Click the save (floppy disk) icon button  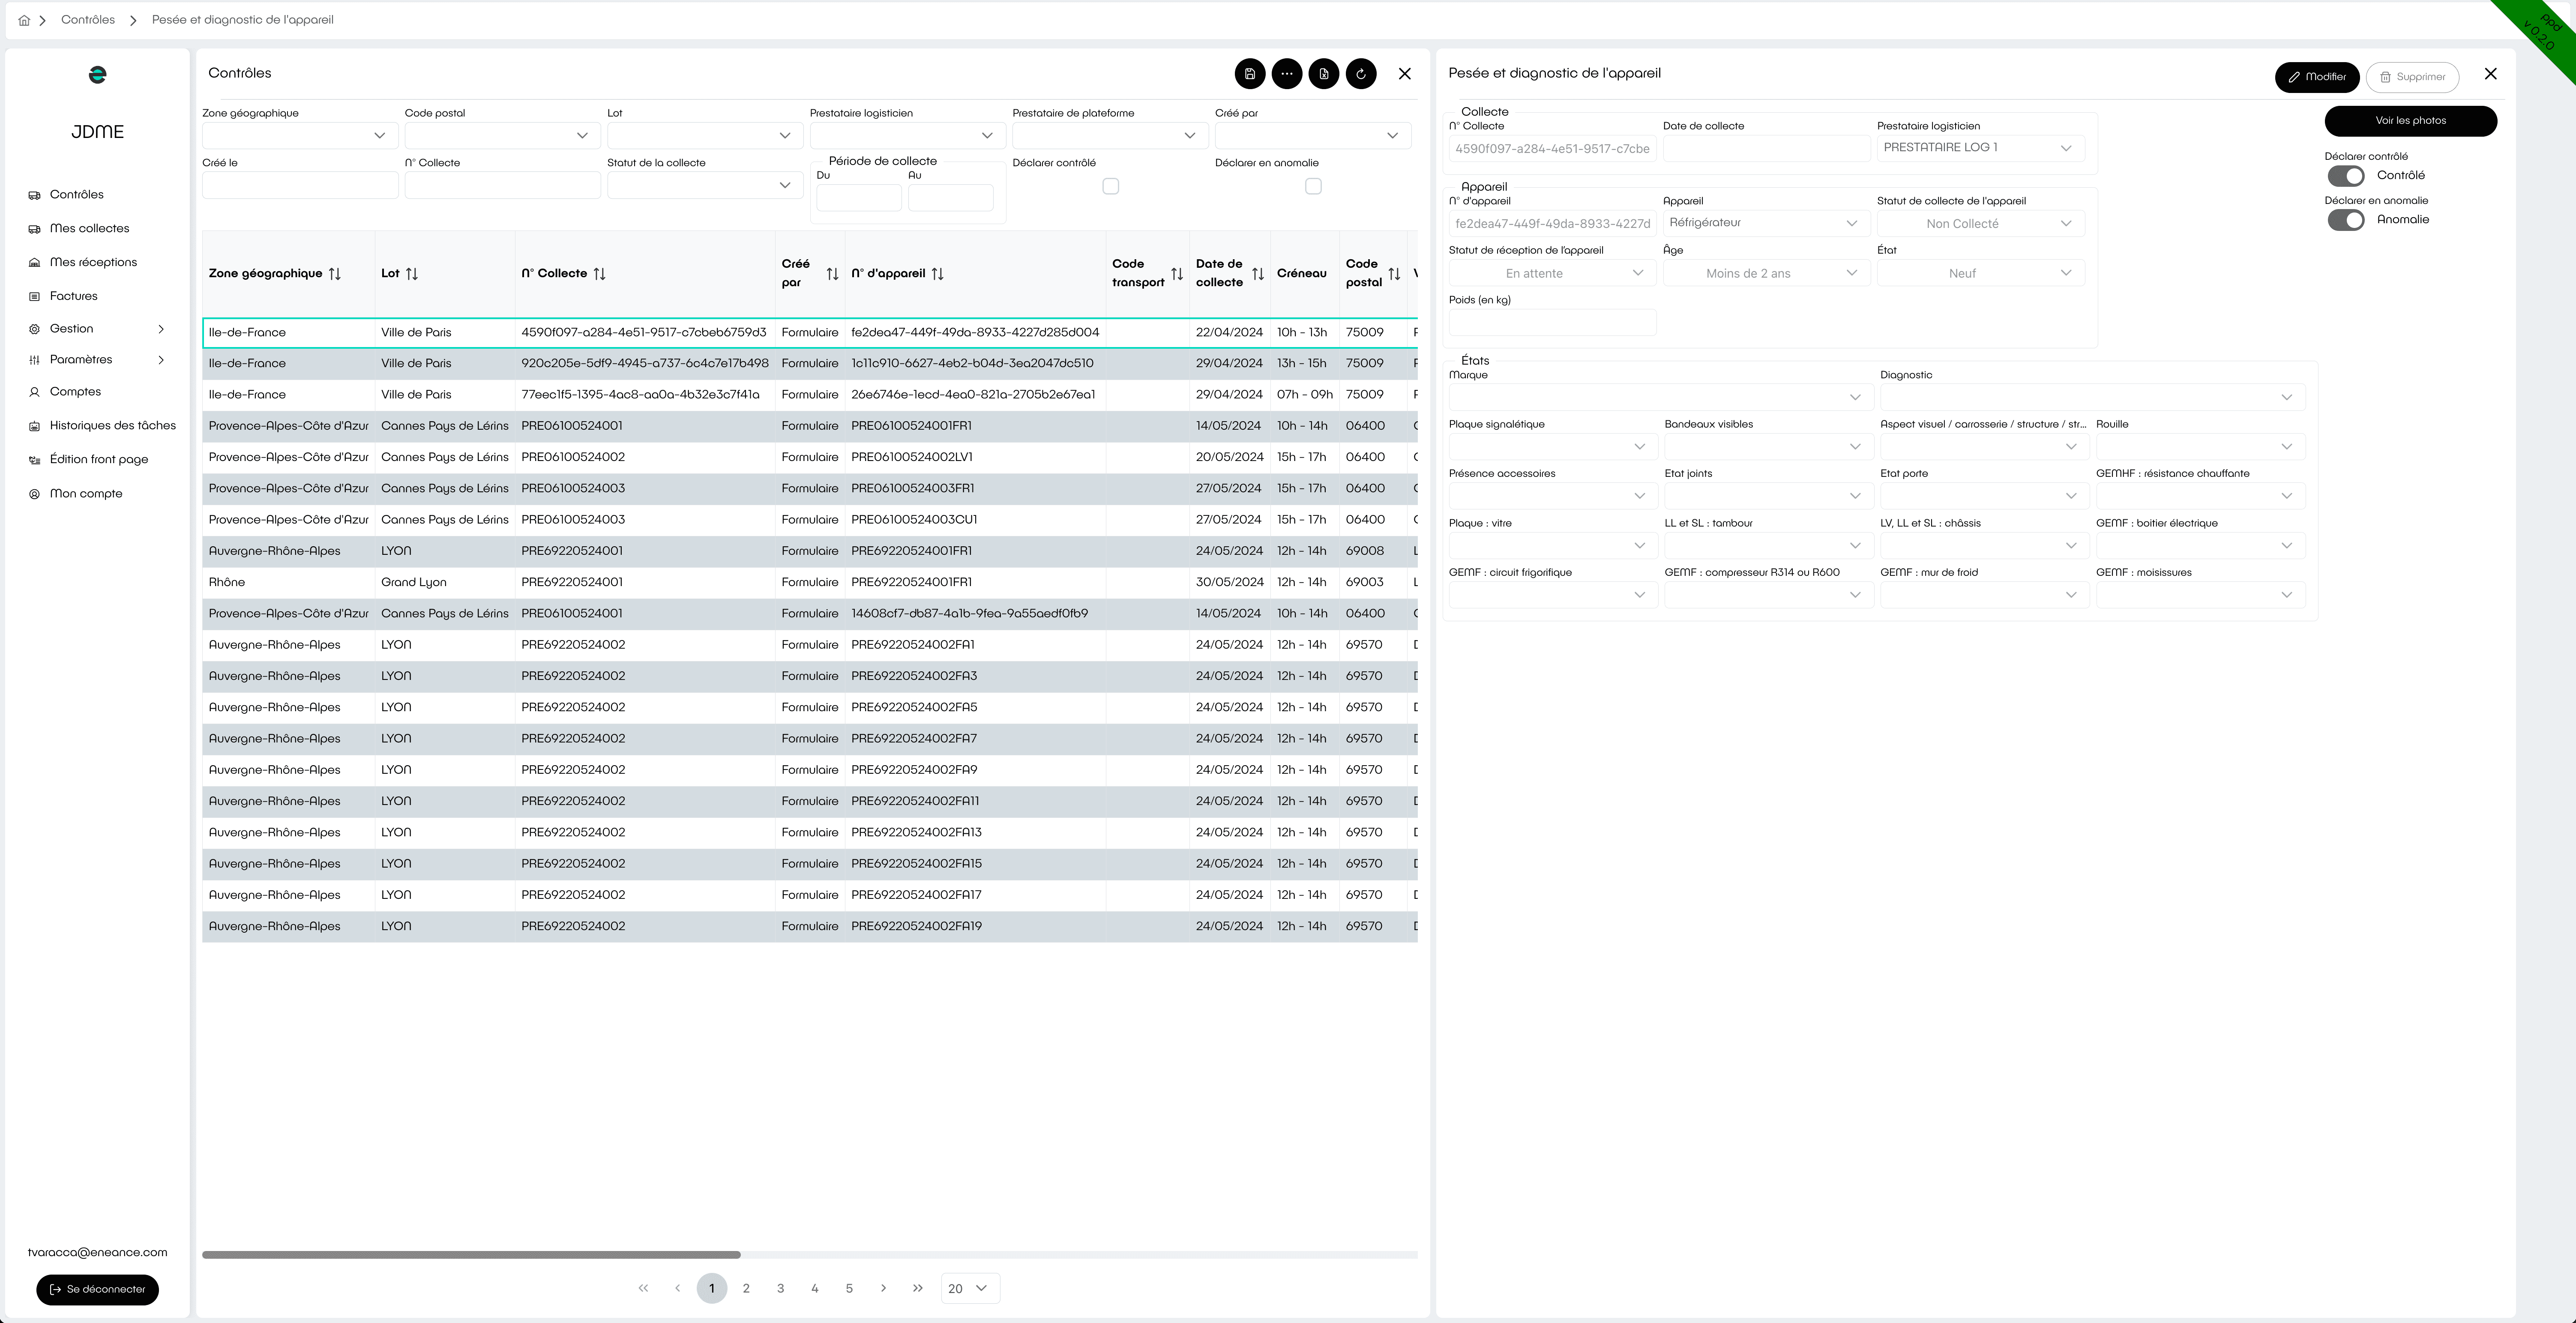pos(1249,74)
